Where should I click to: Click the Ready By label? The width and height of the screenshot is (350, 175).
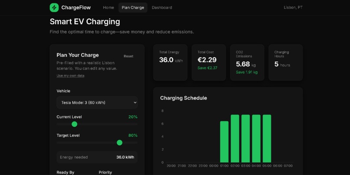[66, 172]
